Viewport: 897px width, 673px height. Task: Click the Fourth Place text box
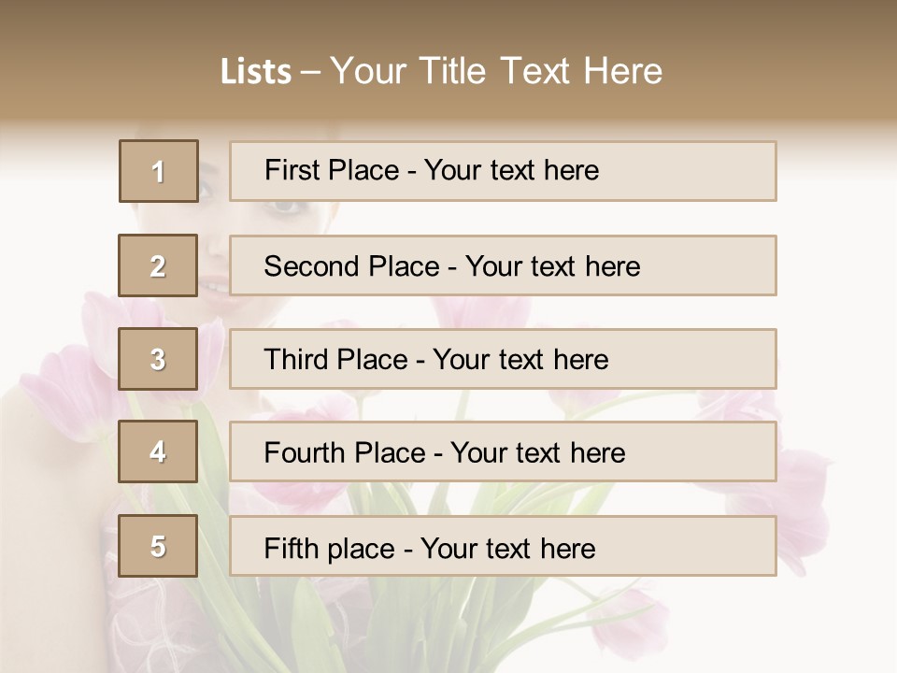pyautogui.click(x=503, y=451)
